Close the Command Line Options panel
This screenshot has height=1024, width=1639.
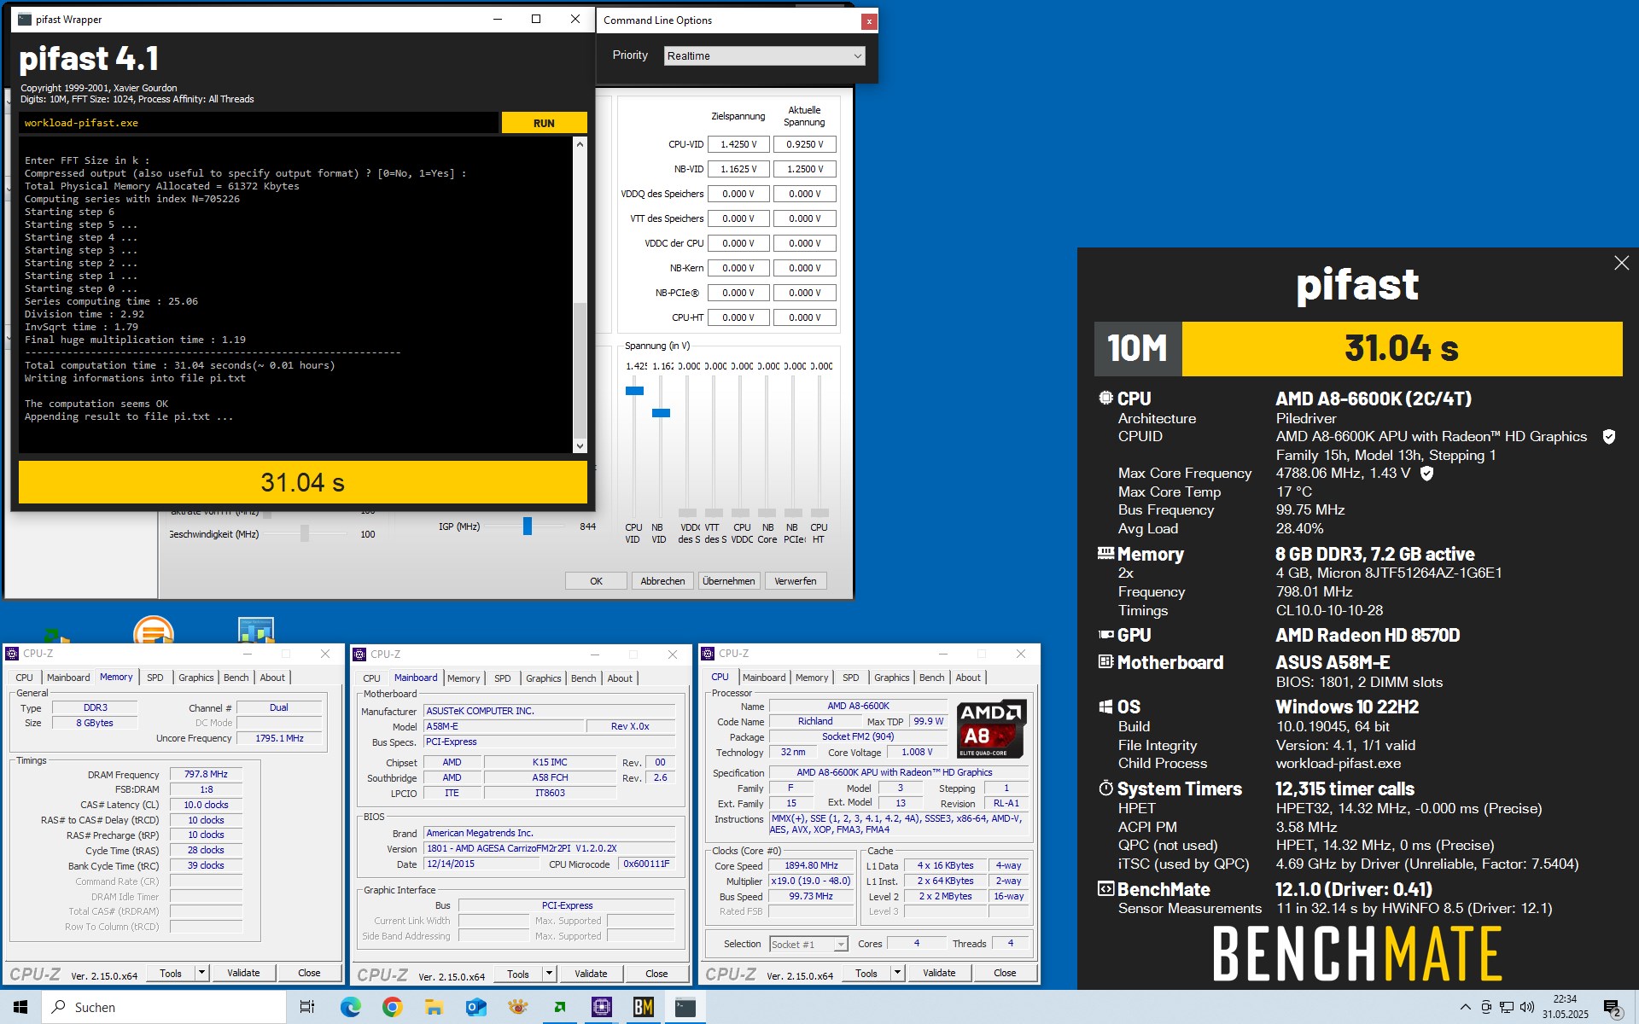tap(869, 21)
